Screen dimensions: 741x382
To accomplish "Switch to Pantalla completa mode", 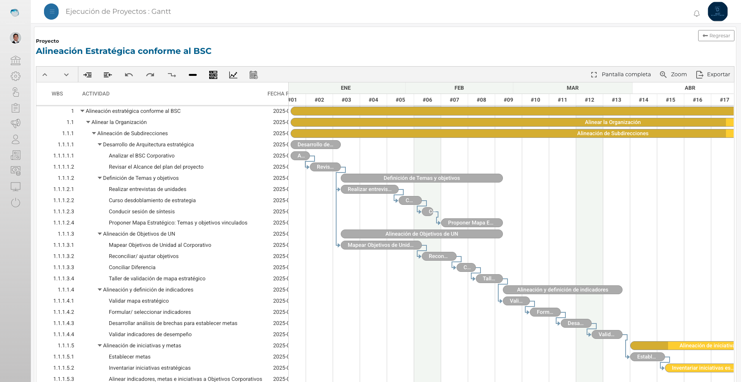I will point(621,74).
